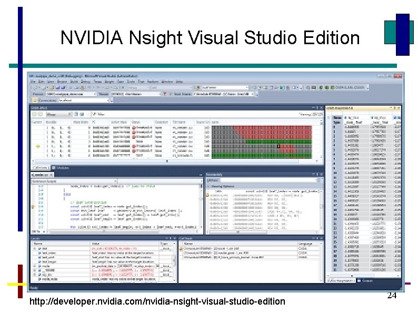The width and height of the screenshot is (418, 313).
Task: Open the File menu in Visual Studio
Action: [33, 82]
